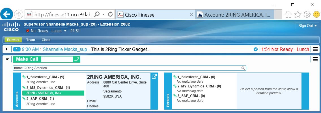The height and width of the screenshot is (113, 321).
Task: Open Not Ready - Lunch state dropdown
Action: coord(65,31)
